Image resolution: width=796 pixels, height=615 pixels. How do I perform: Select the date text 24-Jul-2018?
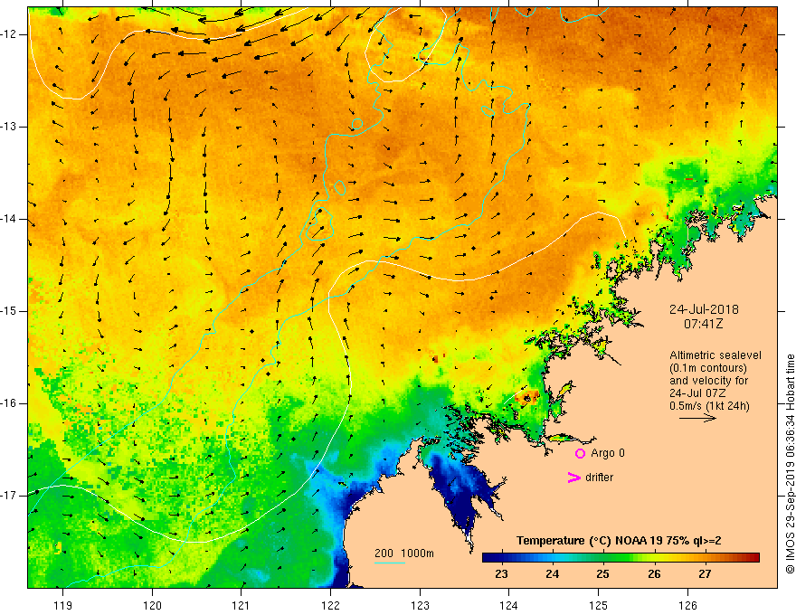pos(704,309)
